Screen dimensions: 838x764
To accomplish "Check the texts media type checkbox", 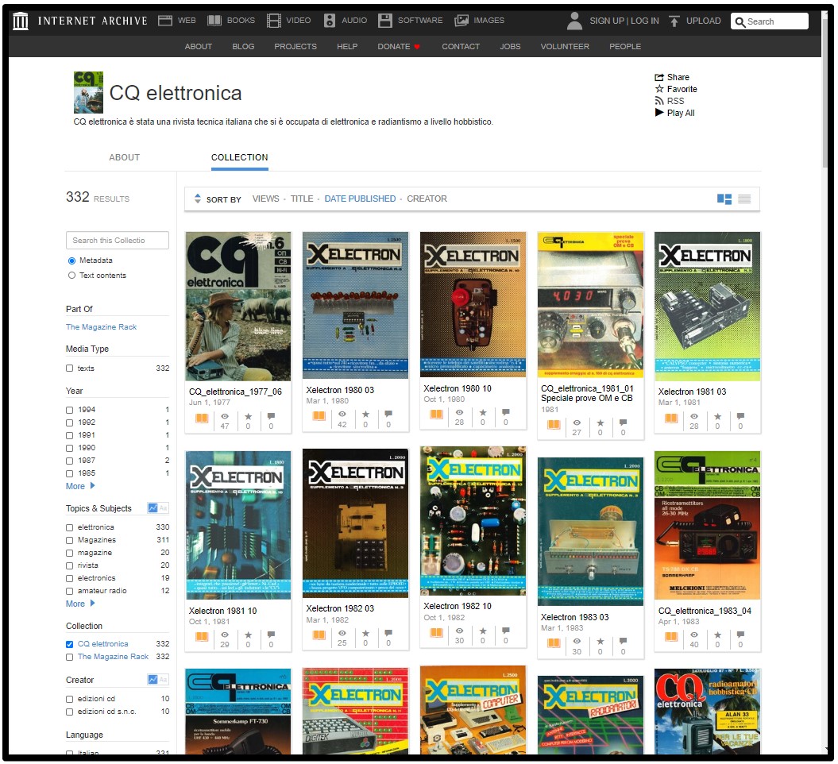I will 69,368.
